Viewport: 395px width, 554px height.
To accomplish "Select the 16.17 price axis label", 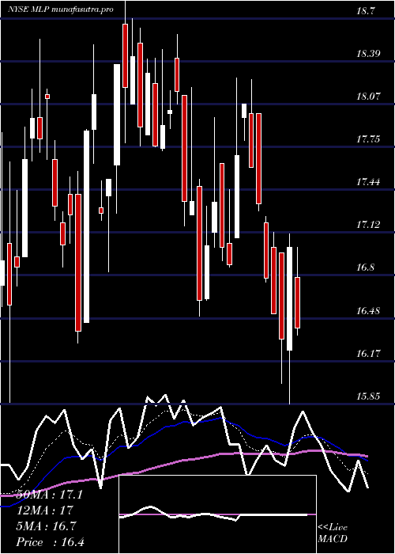I will 369,353.
